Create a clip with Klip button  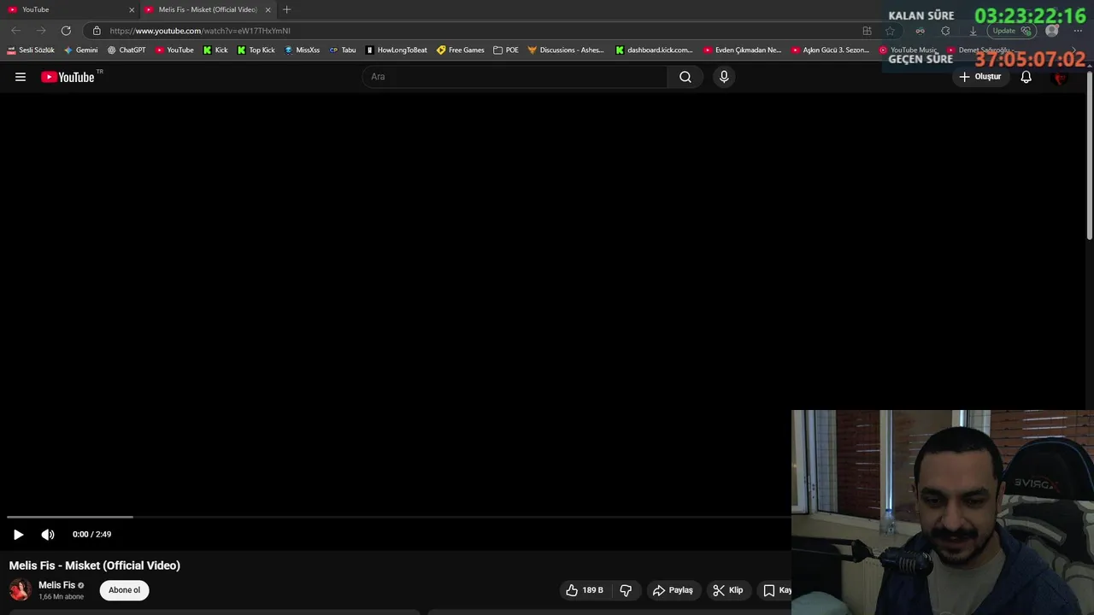pos(727,590)
